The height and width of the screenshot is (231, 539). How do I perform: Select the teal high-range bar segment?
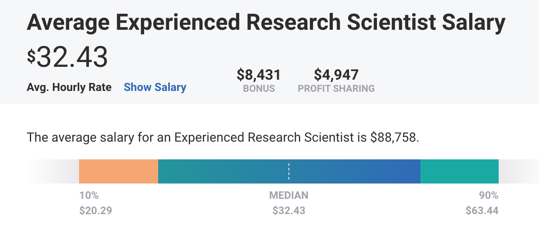pos(459,171)
